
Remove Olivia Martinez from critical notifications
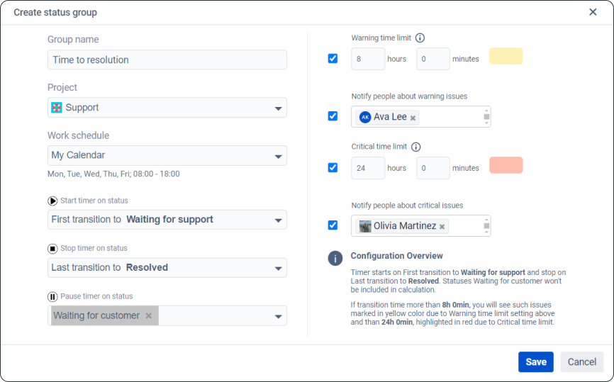[x=442, y=227]
